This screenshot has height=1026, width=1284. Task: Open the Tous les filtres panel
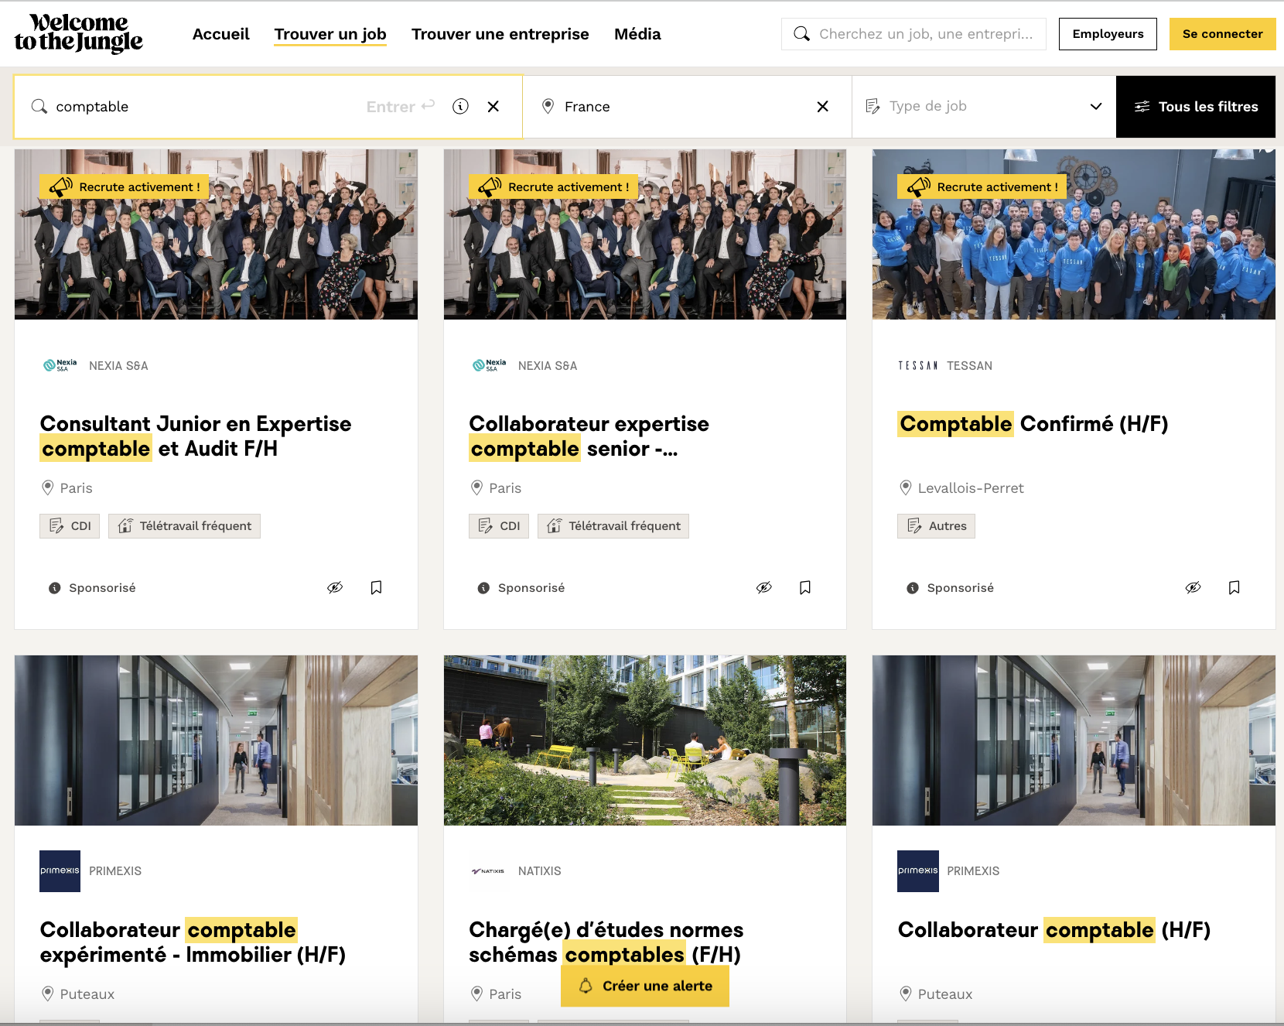tap(1195, 107)
